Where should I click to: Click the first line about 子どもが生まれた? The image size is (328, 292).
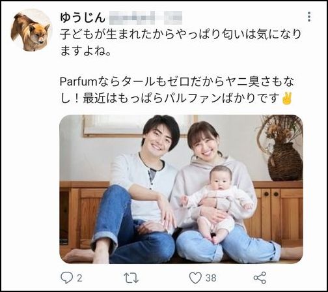[180, 35]
